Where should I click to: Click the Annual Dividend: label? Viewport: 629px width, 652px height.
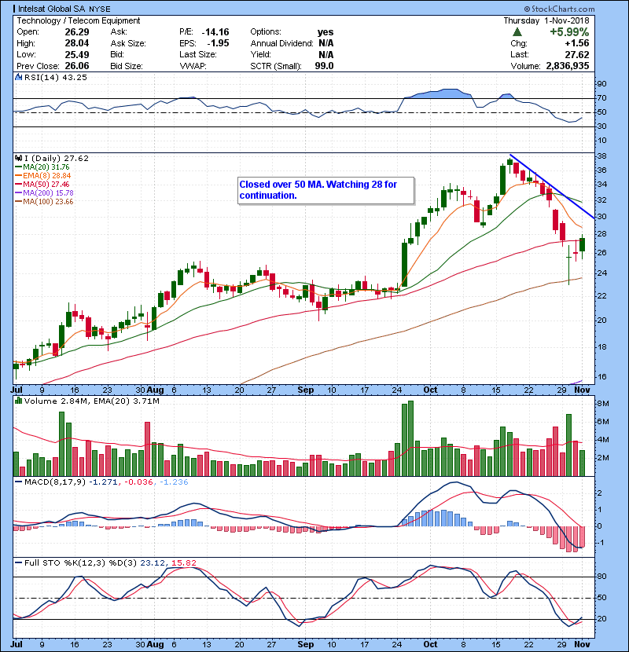click(281, 43)
